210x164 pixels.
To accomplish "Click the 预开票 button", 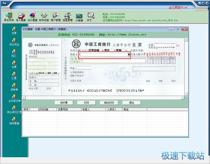I will click(x=64, y=103).
